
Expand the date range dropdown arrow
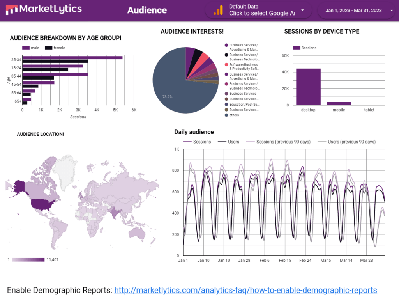pos(391,11)
